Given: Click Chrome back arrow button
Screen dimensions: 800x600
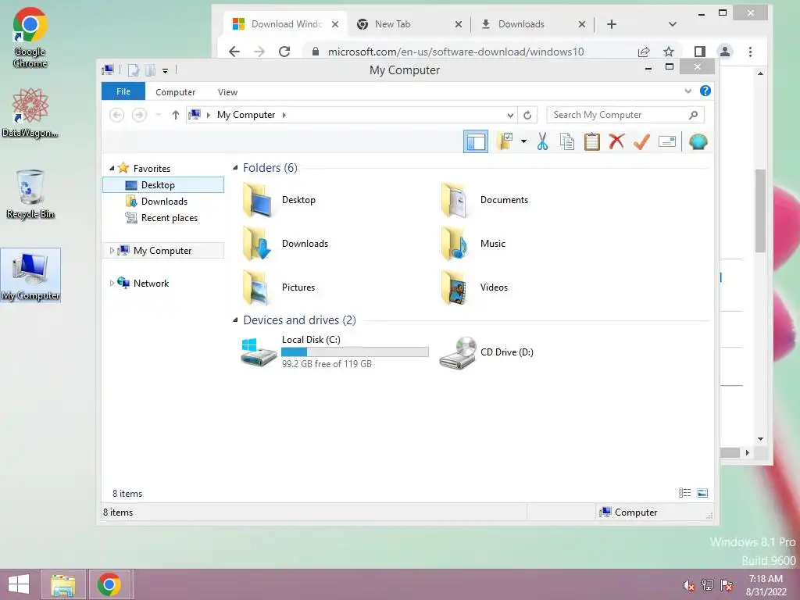Looking at the screenshot, I should click(234, 52).
